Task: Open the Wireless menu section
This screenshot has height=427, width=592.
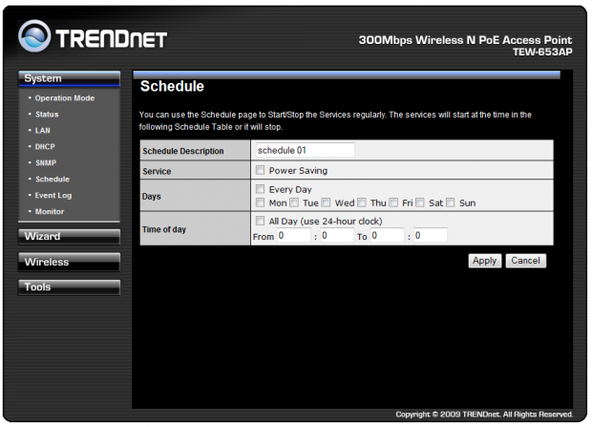Action: pyautogui.click(x=69, y=262)
